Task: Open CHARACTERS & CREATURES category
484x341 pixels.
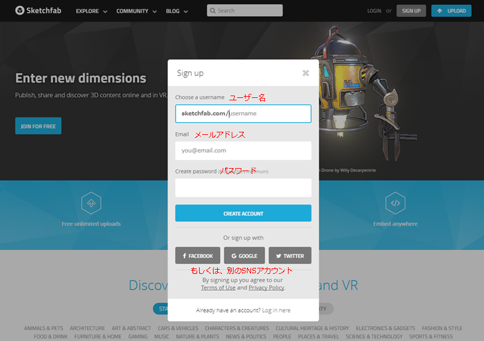Action: tap(237, 328)
